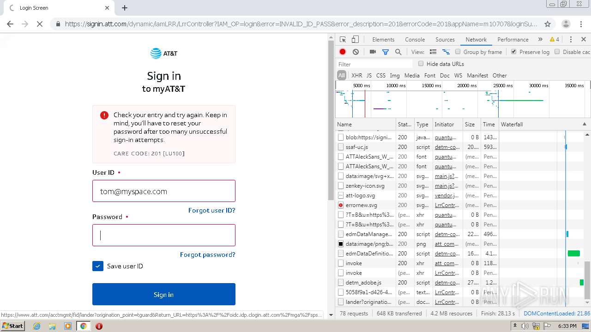Image resolution: width=591 pixels, height=332 pixels.
Task: Open a new browser tab
Action: click(125, 8)
